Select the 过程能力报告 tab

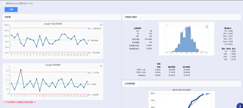coord(131,17)
